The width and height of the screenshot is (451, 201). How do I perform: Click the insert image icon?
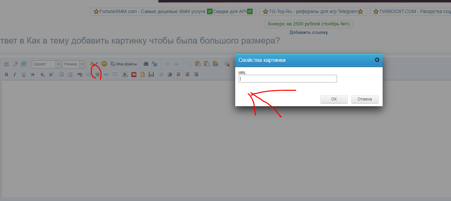click(x=98, y=74)
